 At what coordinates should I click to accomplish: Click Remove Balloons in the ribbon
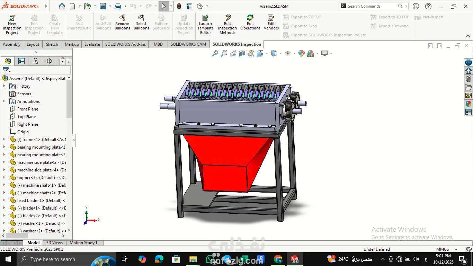[122, 22]
